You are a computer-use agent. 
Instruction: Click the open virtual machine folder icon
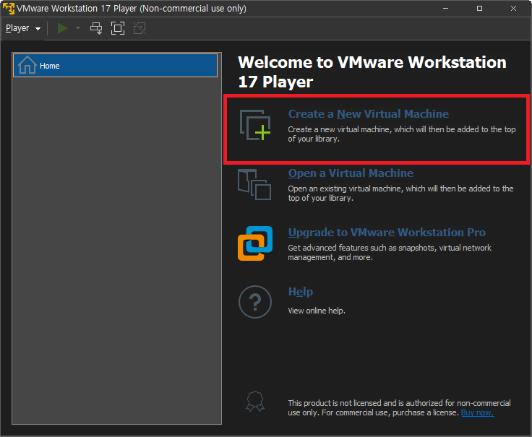pos(254,184)
